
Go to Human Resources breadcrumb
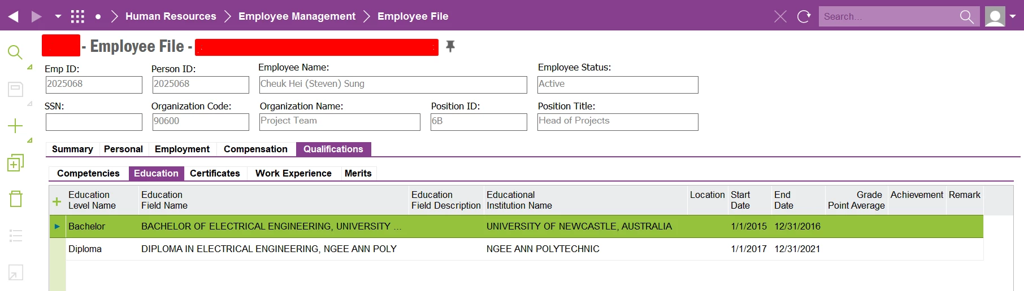(x=171, y=16)
